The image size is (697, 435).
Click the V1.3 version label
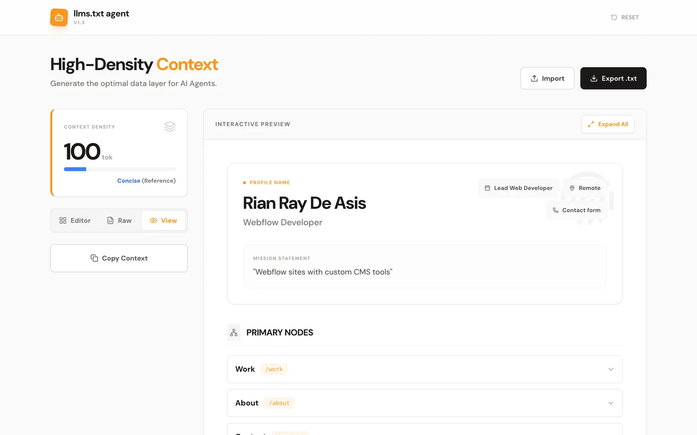point(79,23)
